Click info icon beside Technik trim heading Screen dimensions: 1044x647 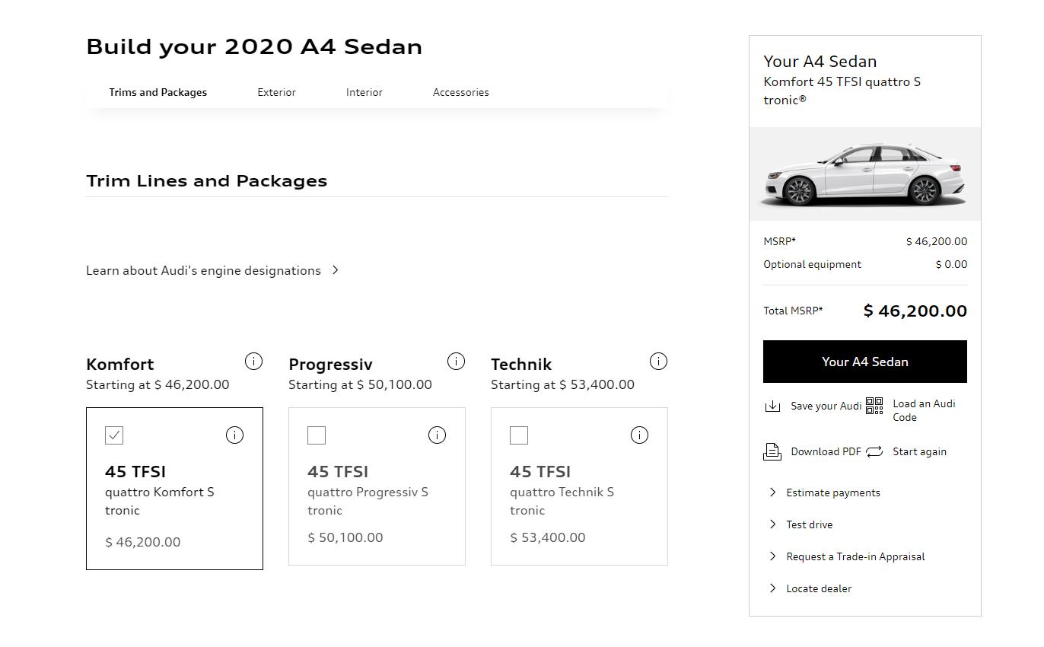pos(658,362)
